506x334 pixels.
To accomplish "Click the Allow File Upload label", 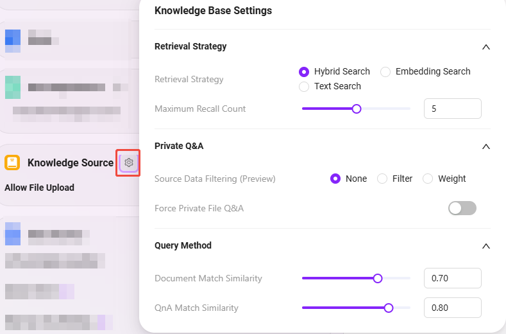I will click(x=39, y=188).
